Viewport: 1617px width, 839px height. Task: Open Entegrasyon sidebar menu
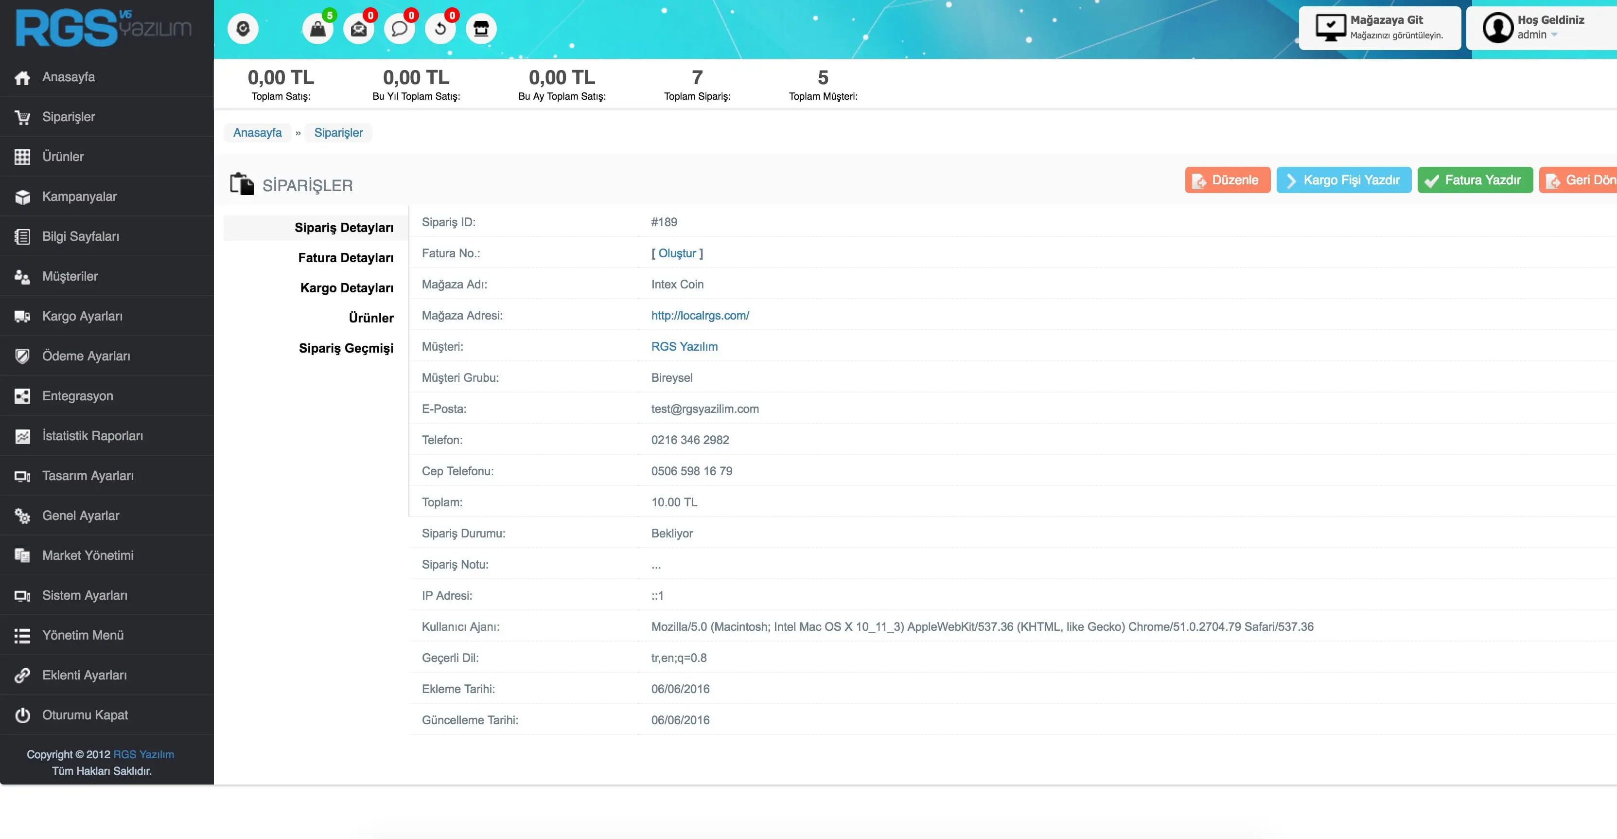coord(77,396)
